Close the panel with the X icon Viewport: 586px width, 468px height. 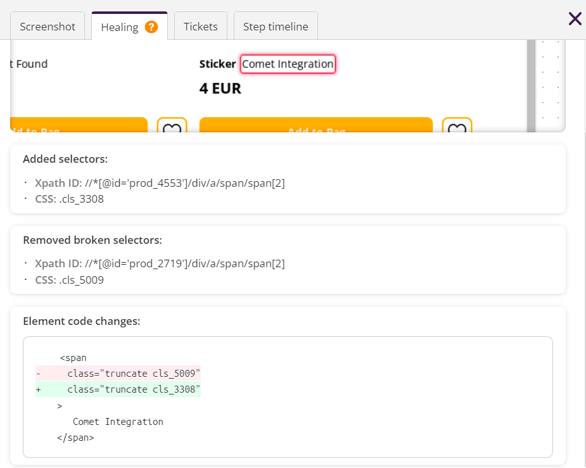pos(575,18)
